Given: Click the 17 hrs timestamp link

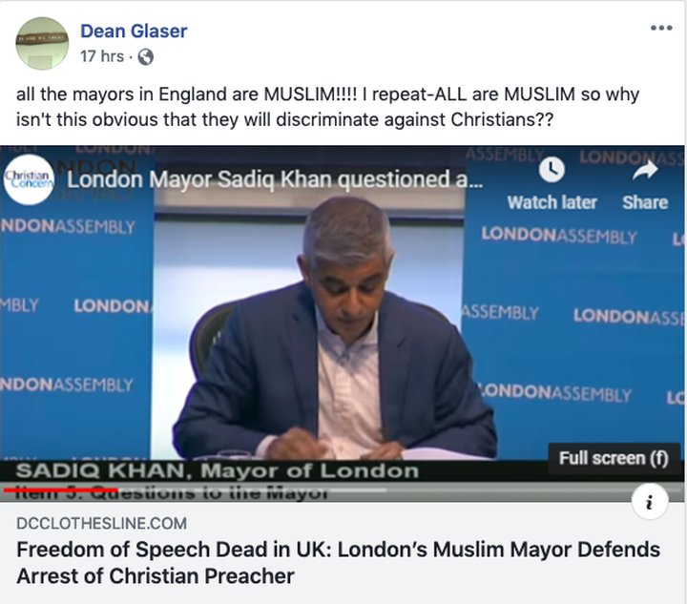Looking at the screenshot, I should pyautogui.click(x=102, y=56).
